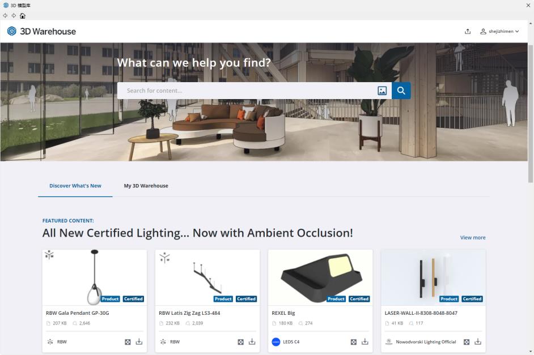Screen dimensions: 534x355
Task: Open Nowodvorski Lighting Official author profile
Action: 426,342
